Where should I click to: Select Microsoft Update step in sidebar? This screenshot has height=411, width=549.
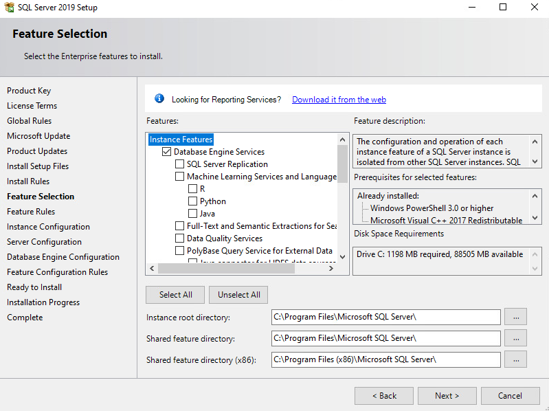[x=38, y=136]
